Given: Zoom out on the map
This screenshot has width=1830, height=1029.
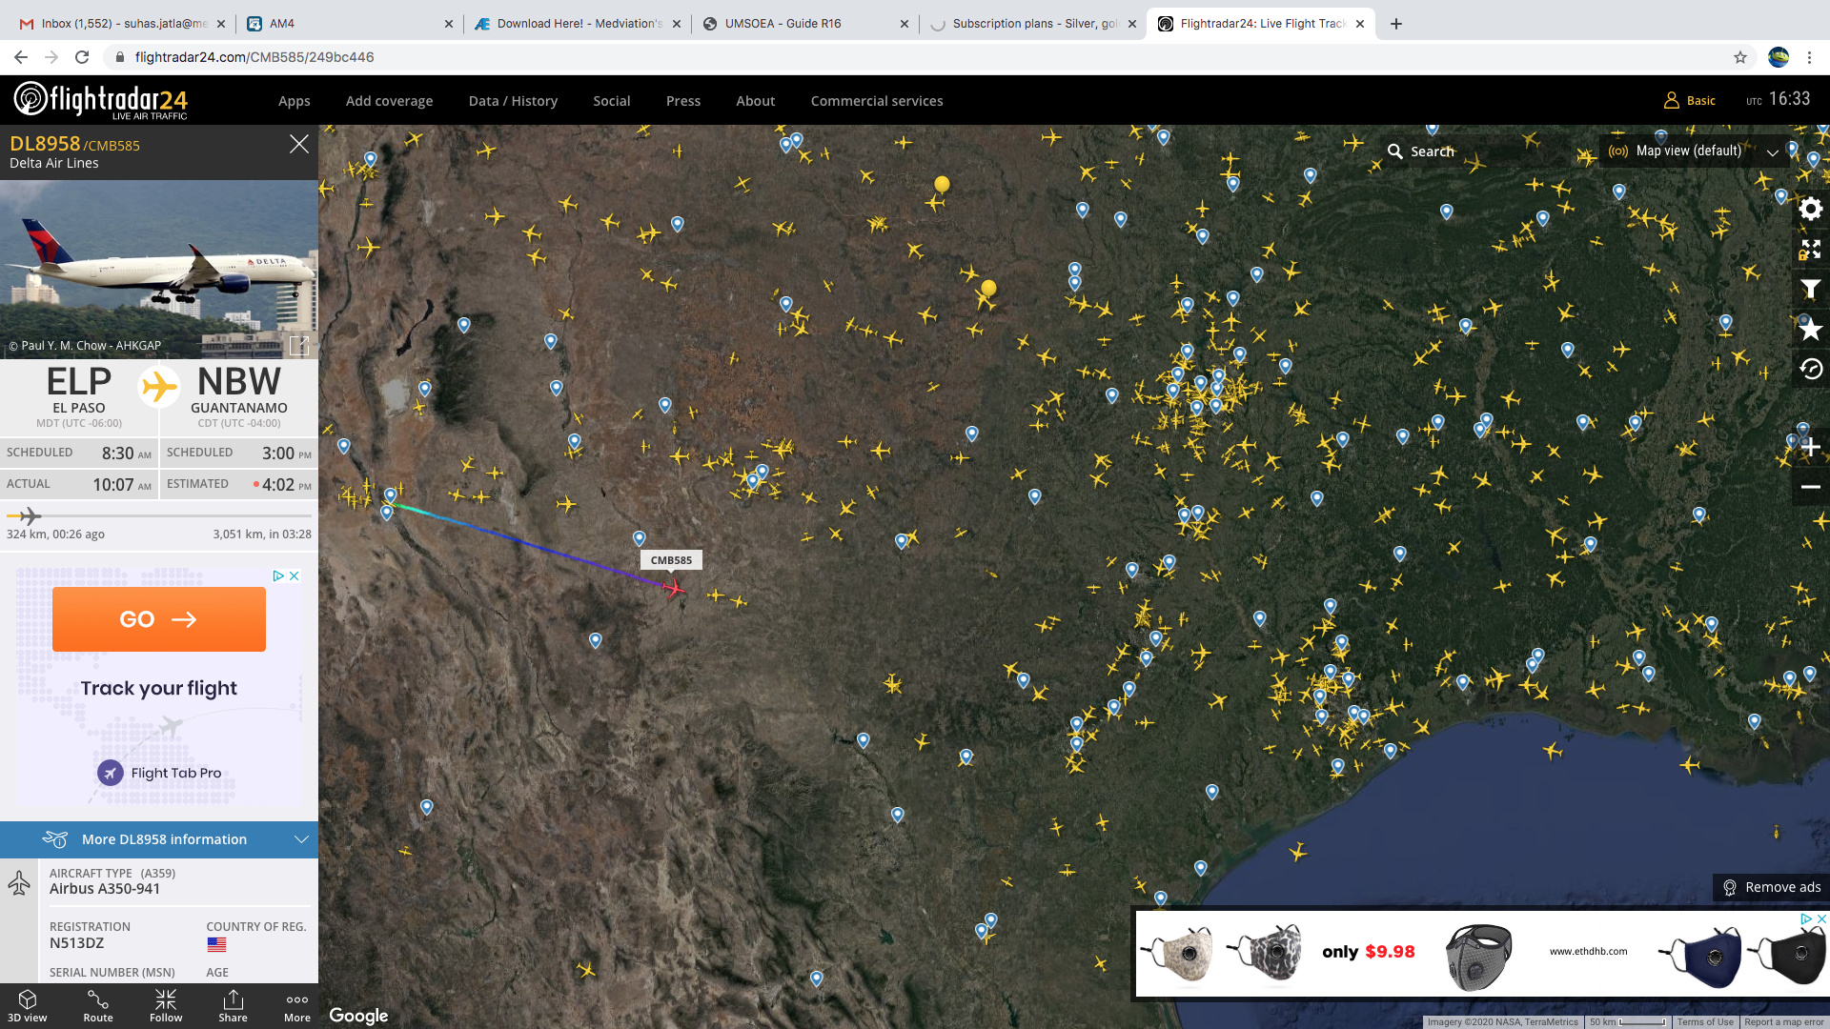Looking at the screenshot, I should (x=1810, y=487).
